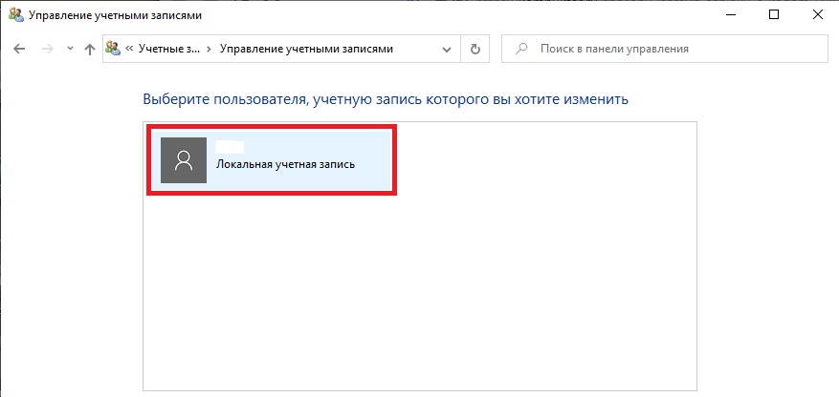The width and height of the screenshot is (839, 397).
Task: Minimize the account management window
Action: (x=730, y=15)
